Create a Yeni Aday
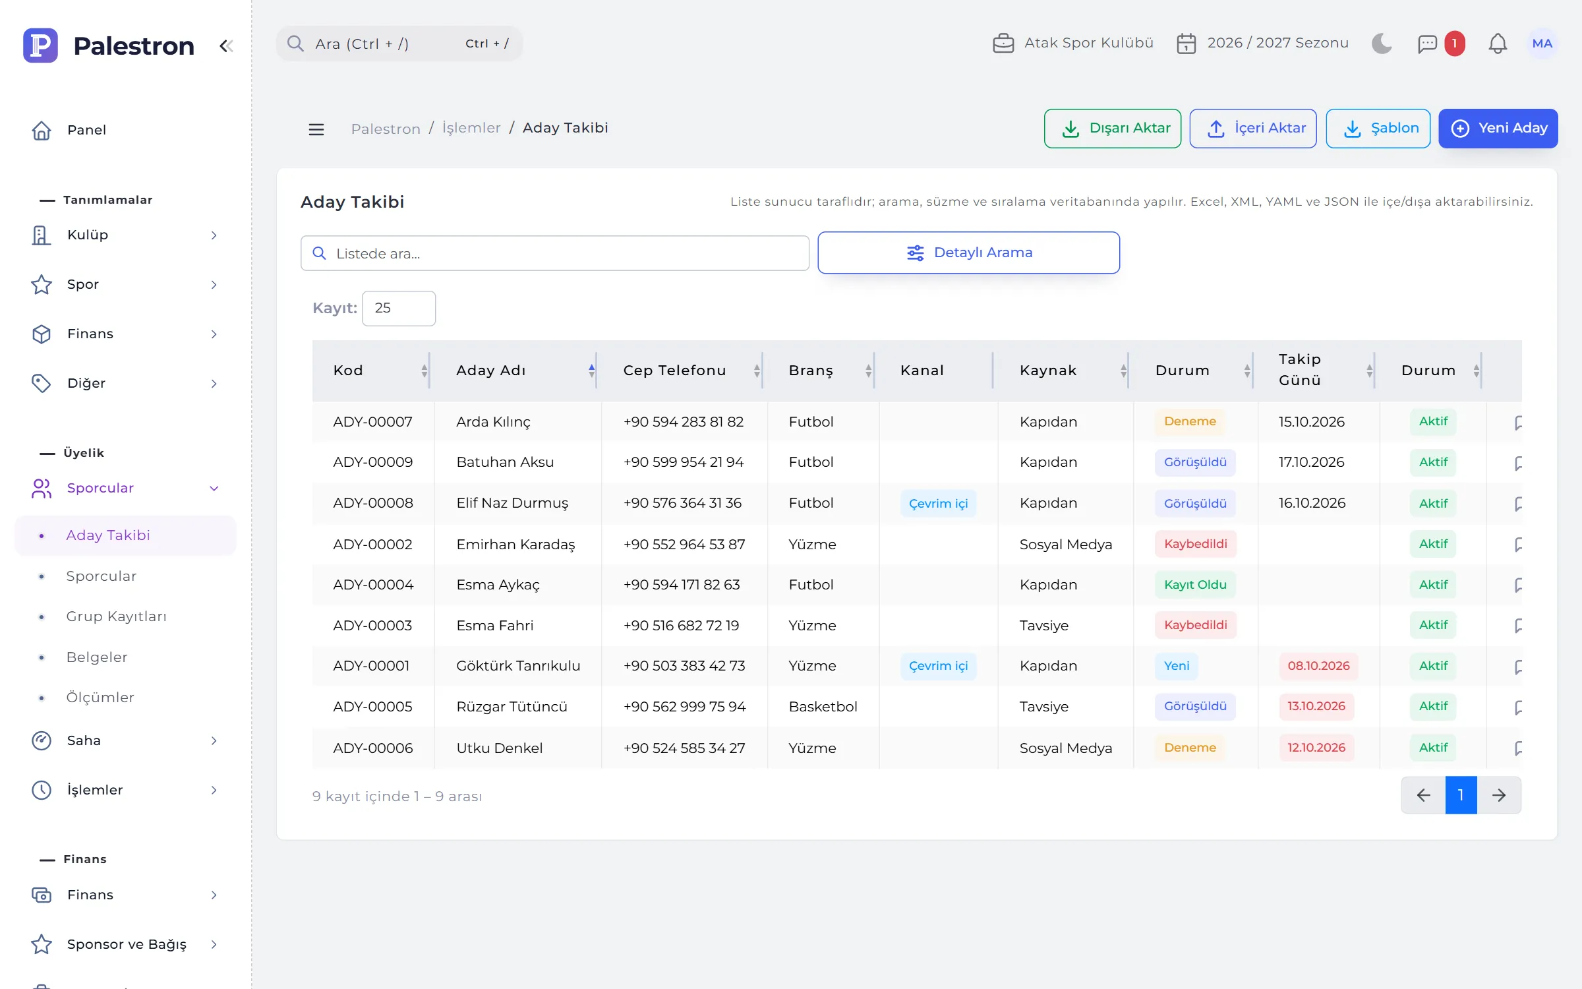The height and width of the screenshot is (989, 1582). [x=1498, y=129]
